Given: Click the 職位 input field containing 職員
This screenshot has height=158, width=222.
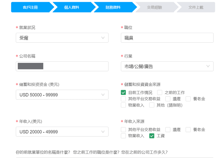Looking at the screenshot, I should tap(167, 38).
